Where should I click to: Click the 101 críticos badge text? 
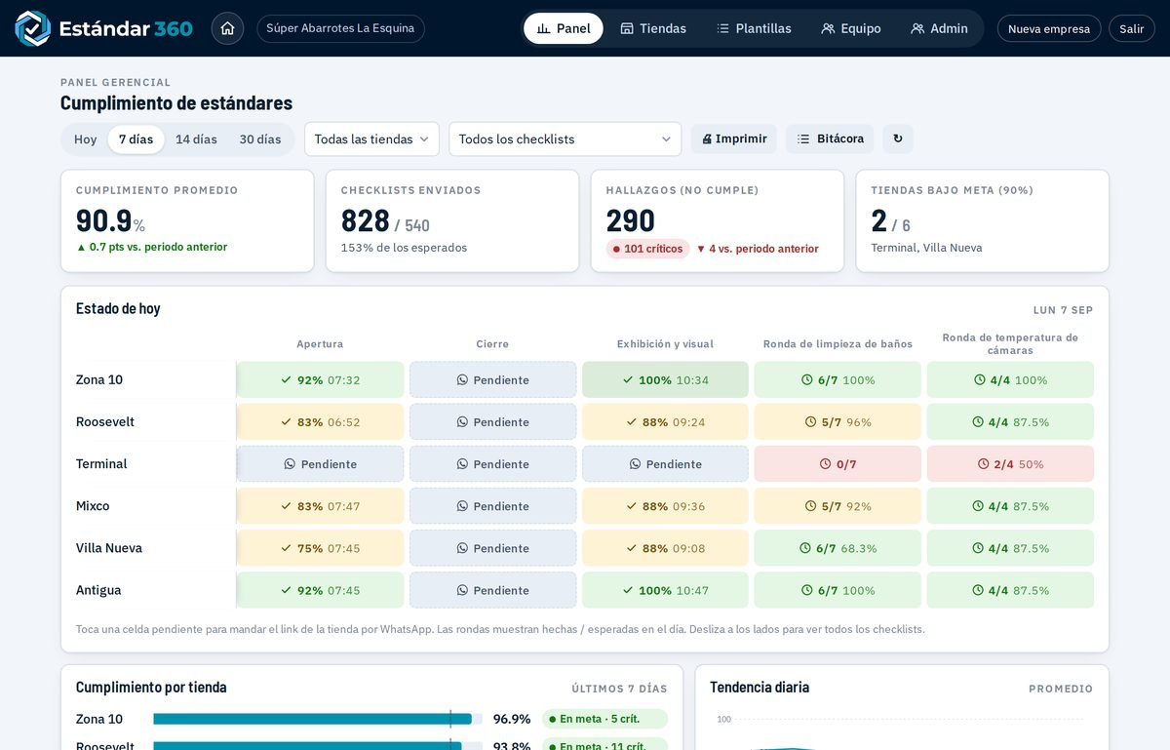click(653, 249)
